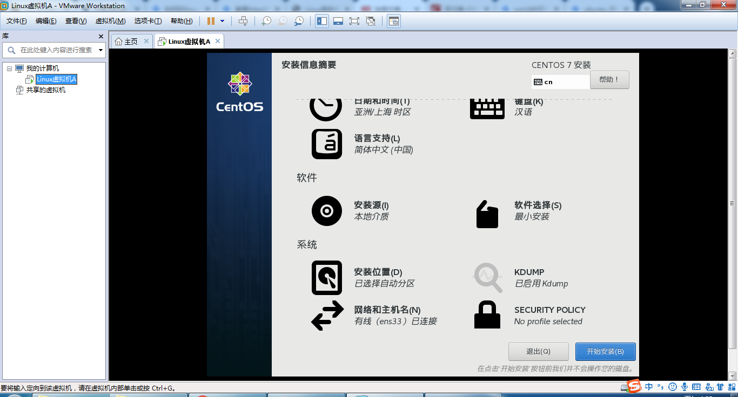Click the Unity mode toolbar icon
The width and height of the screenshot is (738, 397).
click(371, 21)
